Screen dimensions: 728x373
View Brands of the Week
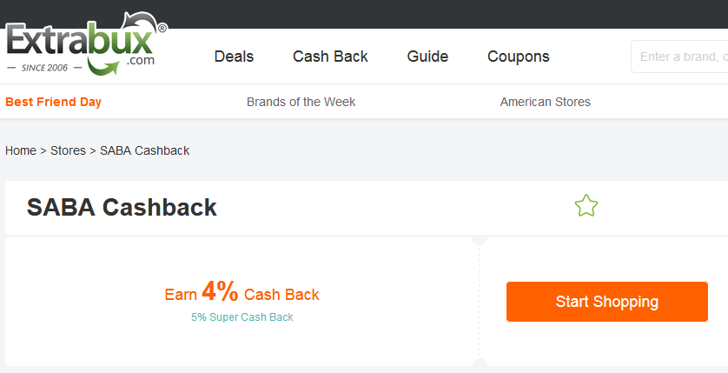[x=301, y=102]
